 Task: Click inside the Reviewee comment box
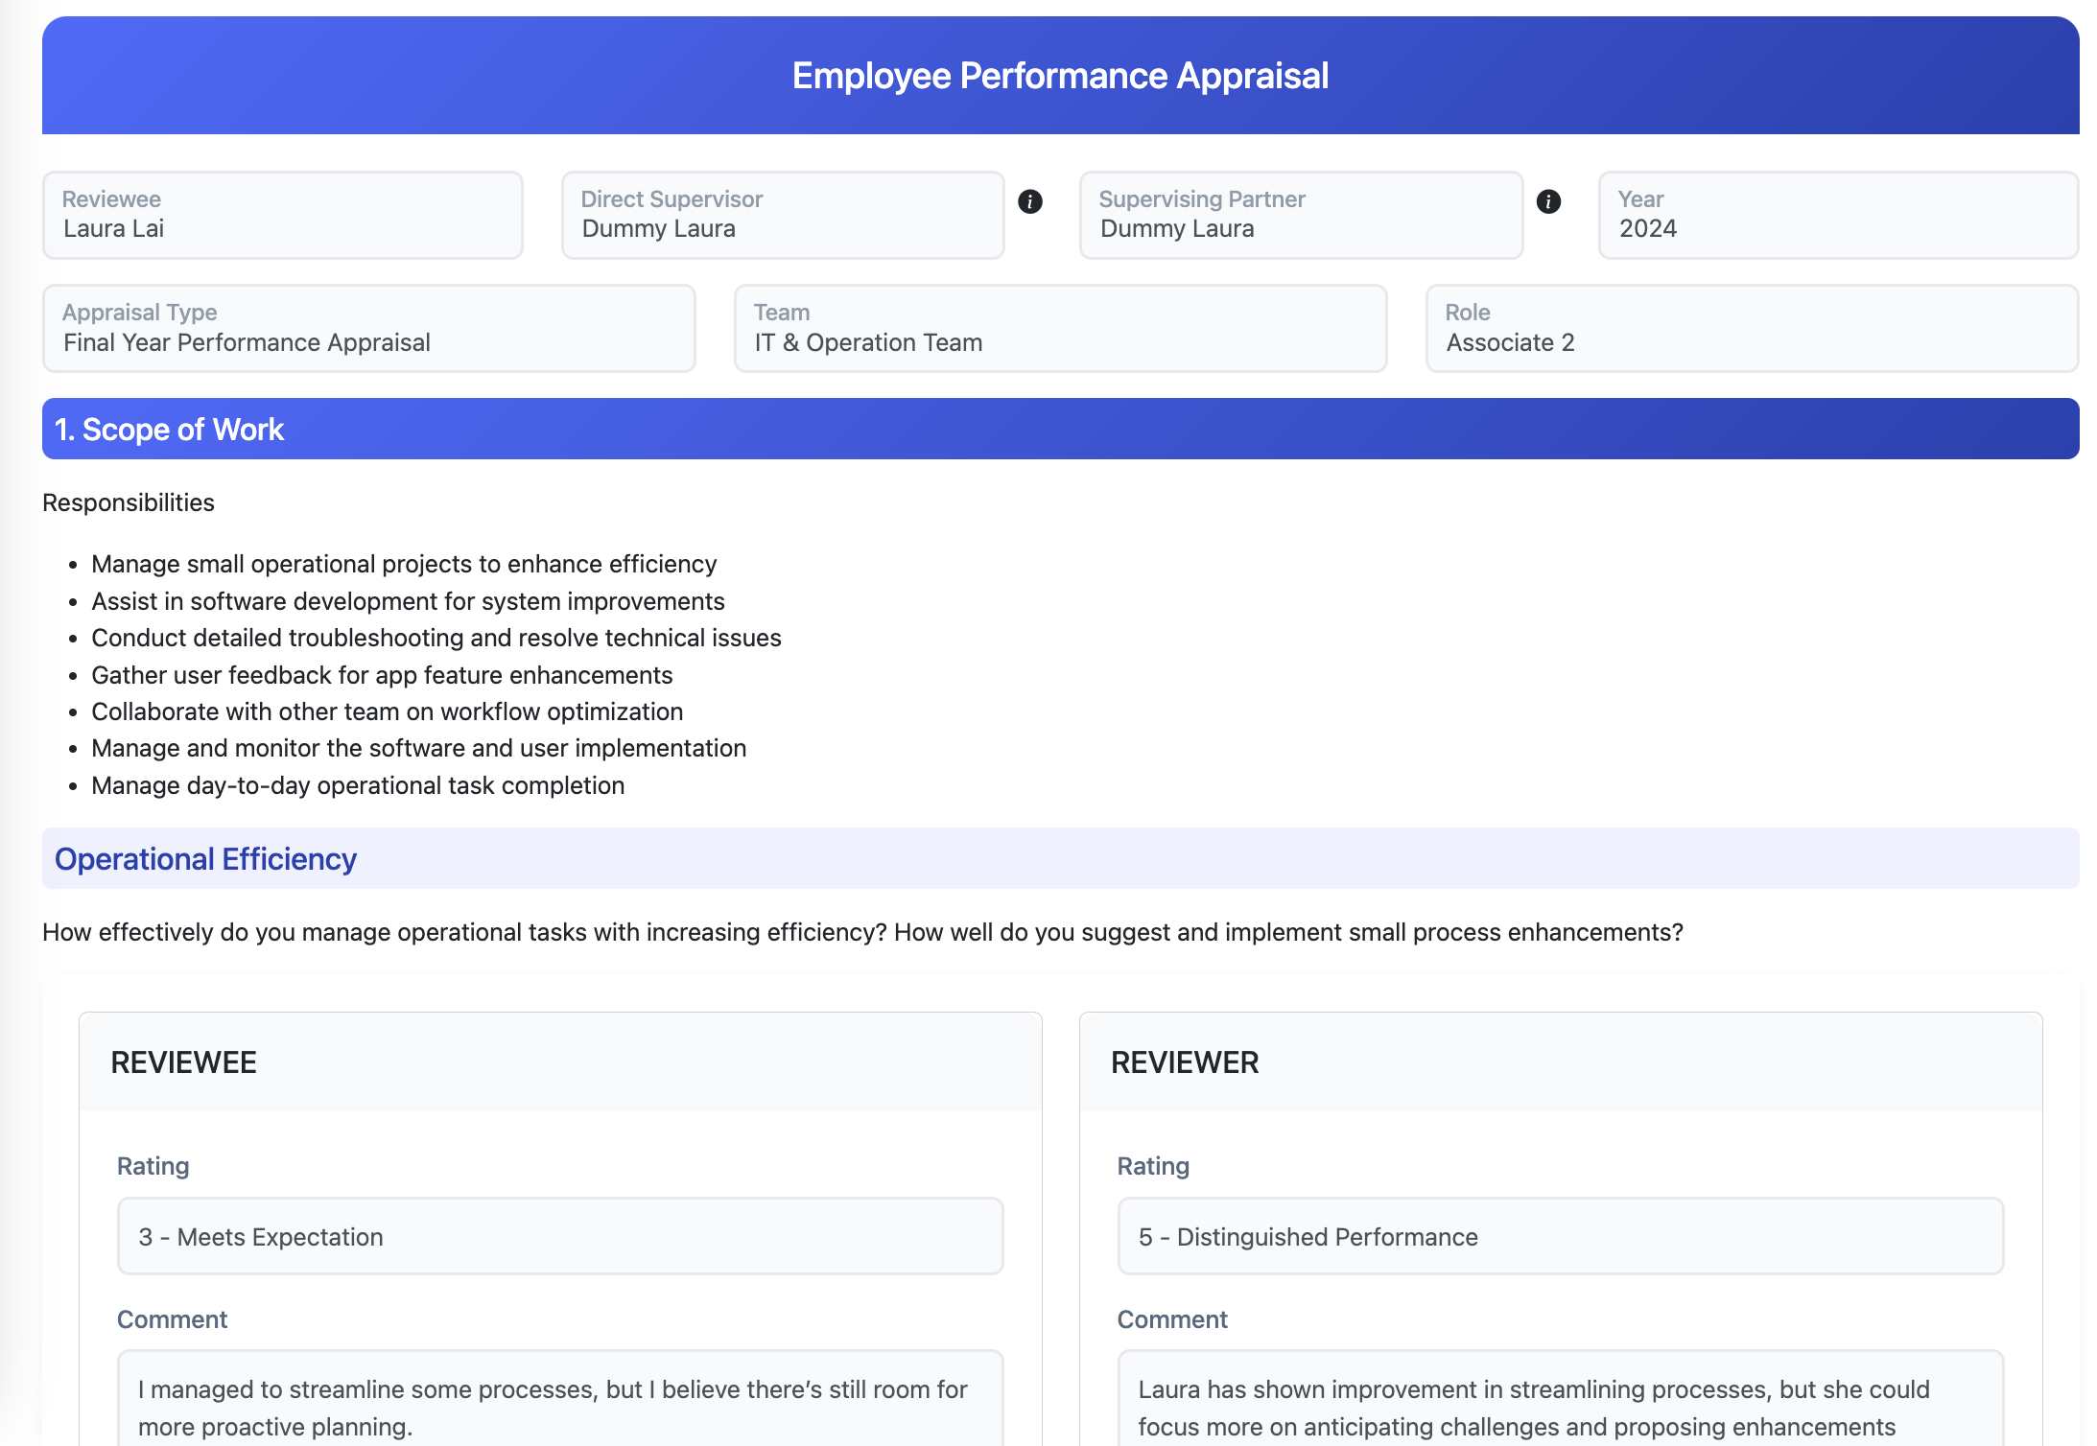(559, 1406)
